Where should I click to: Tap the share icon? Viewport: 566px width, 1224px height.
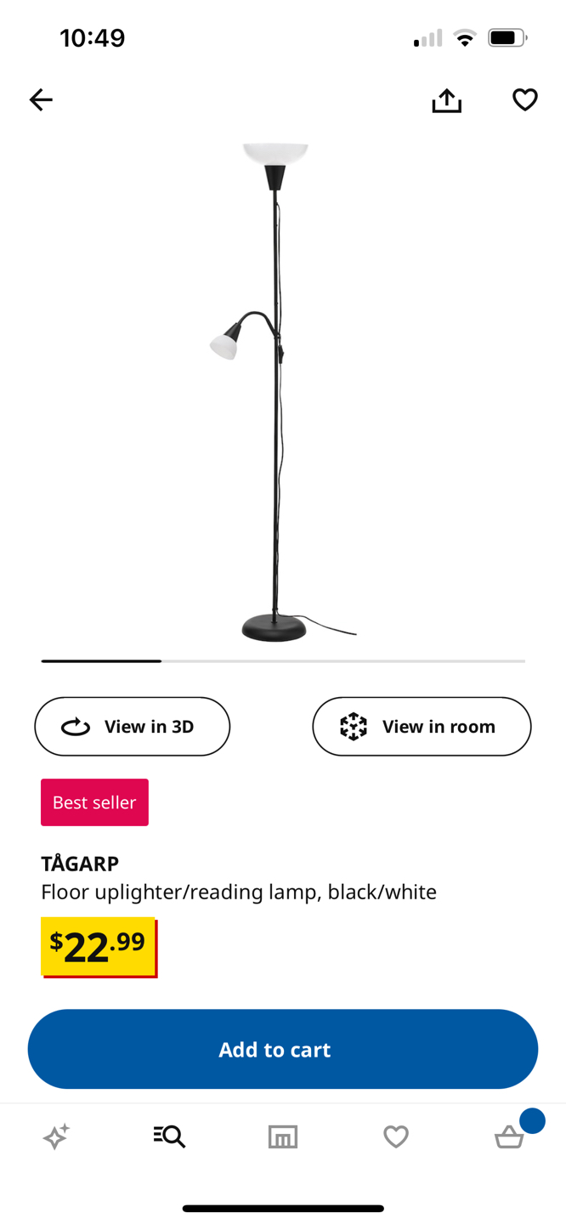tap(446, 100)
